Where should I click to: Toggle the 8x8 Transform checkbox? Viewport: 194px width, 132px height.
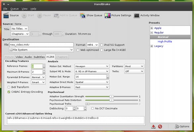click(x=9, y=87)
